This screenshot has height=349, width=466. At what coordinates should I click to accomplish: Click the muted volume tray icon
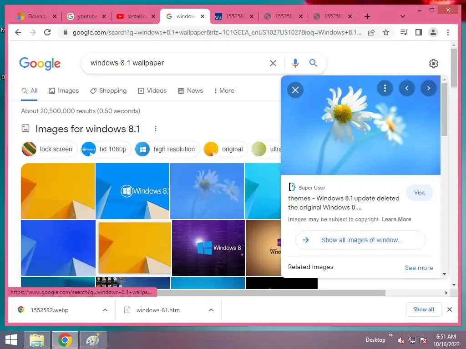[x=401, y=340]
